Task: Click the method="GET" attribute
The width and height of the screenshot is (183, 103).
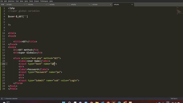Action: [51, 58]
